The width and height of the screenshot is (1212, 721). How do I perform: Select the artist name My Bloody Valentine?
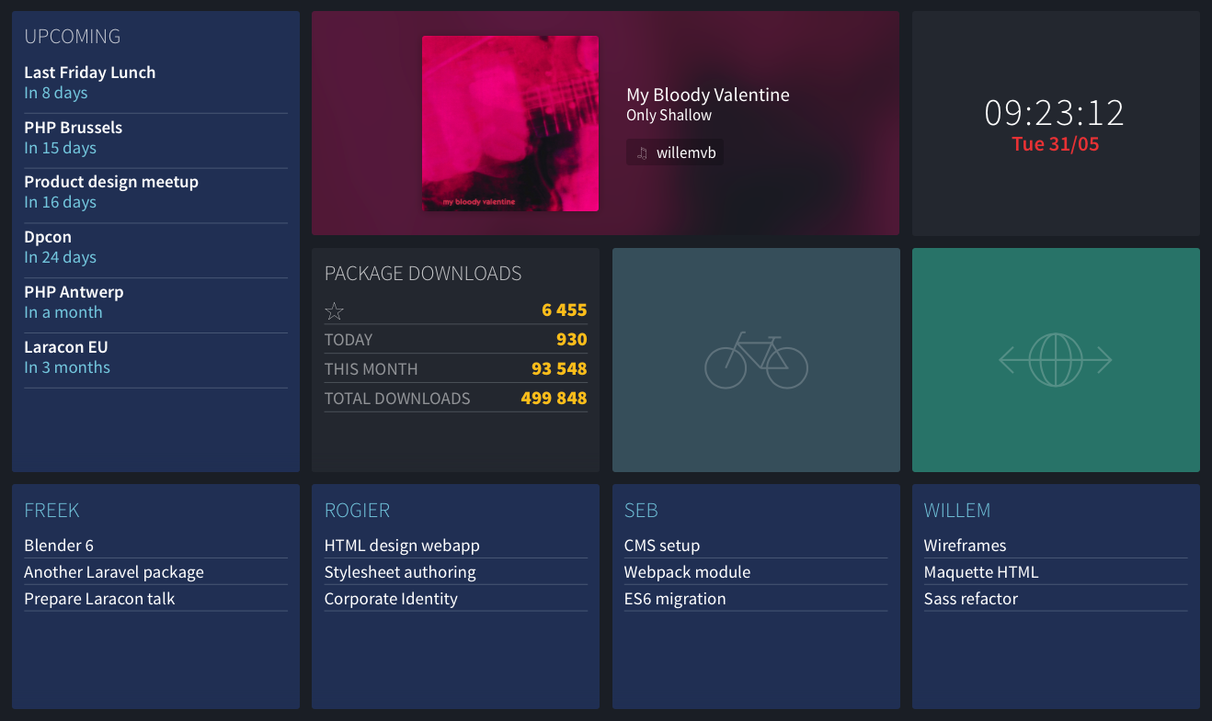coord(708,95)
